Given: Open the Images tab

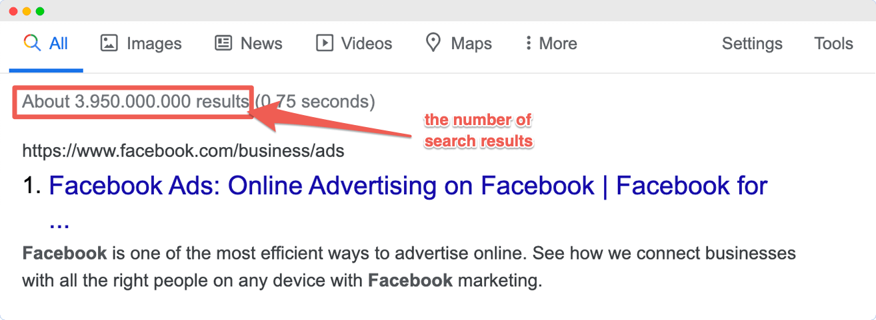Looking at the screenshot, I should [x=141, y=44].
